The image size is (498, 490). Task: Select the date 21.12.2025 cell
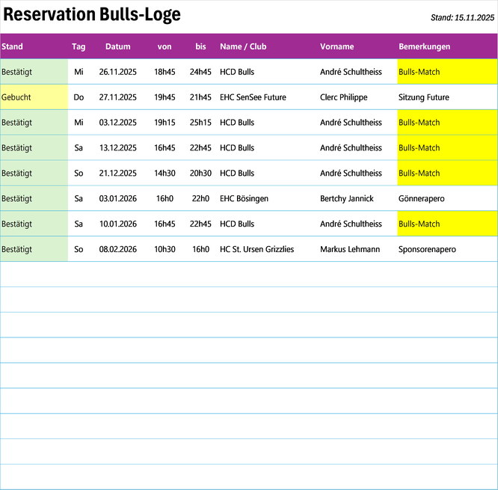click(x=117, y=173)
